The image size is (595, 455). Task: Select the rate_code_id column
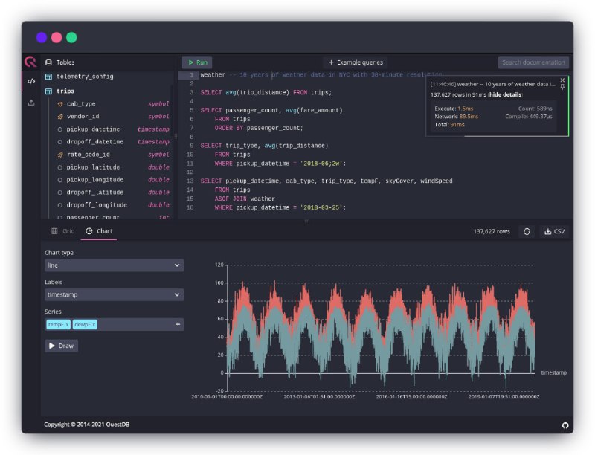click(114, 155)
